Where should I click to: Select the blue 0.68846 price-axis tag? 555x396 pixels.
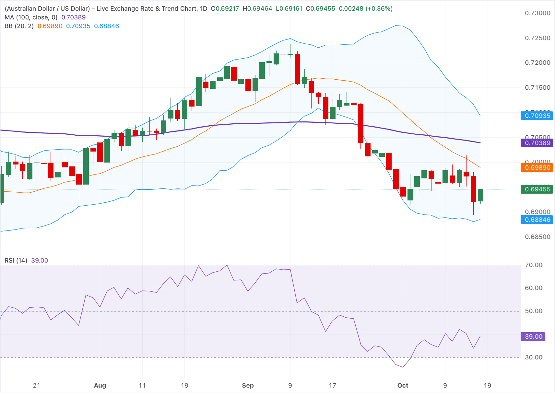point(537,220)
